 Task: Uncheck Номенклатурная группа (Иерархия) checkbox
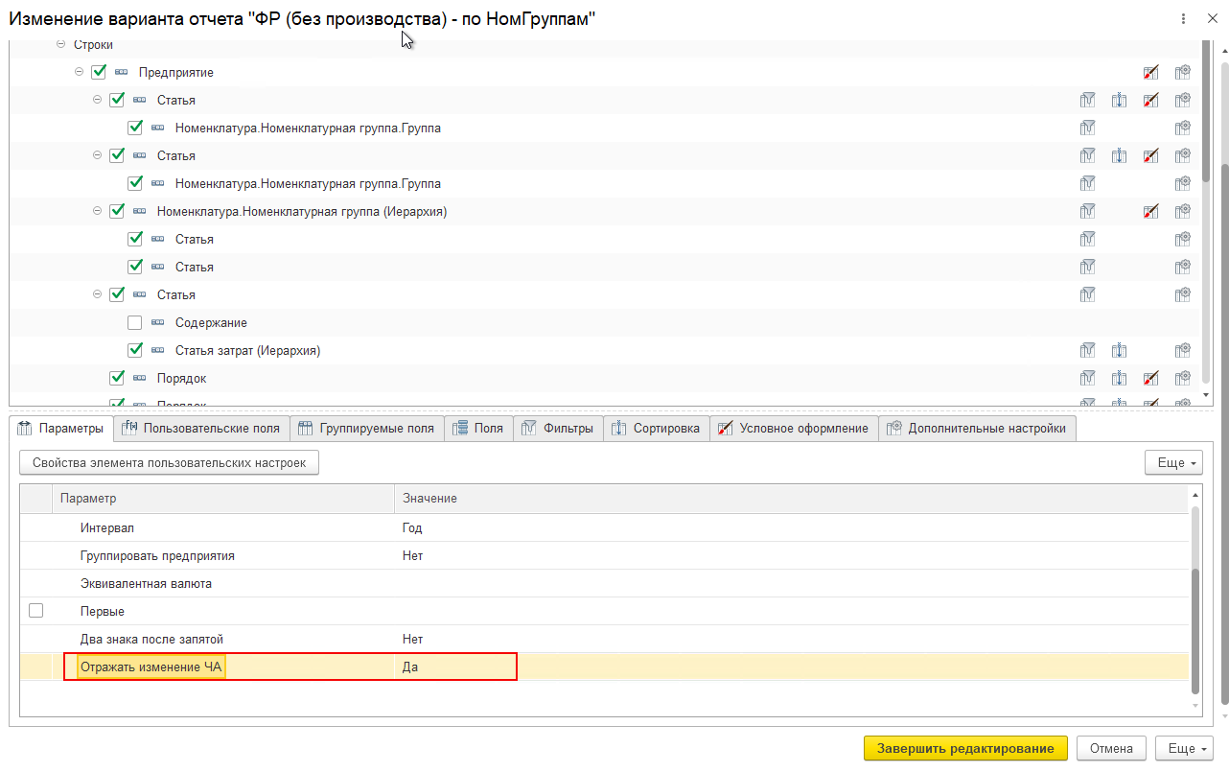coord(117,211)
